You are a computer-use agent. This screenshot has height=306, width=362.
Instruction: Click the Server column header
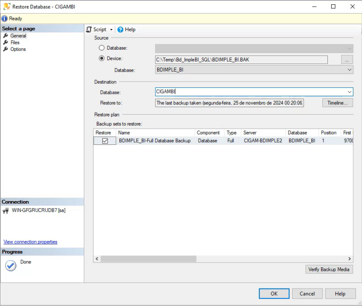[x=263, y=133]
